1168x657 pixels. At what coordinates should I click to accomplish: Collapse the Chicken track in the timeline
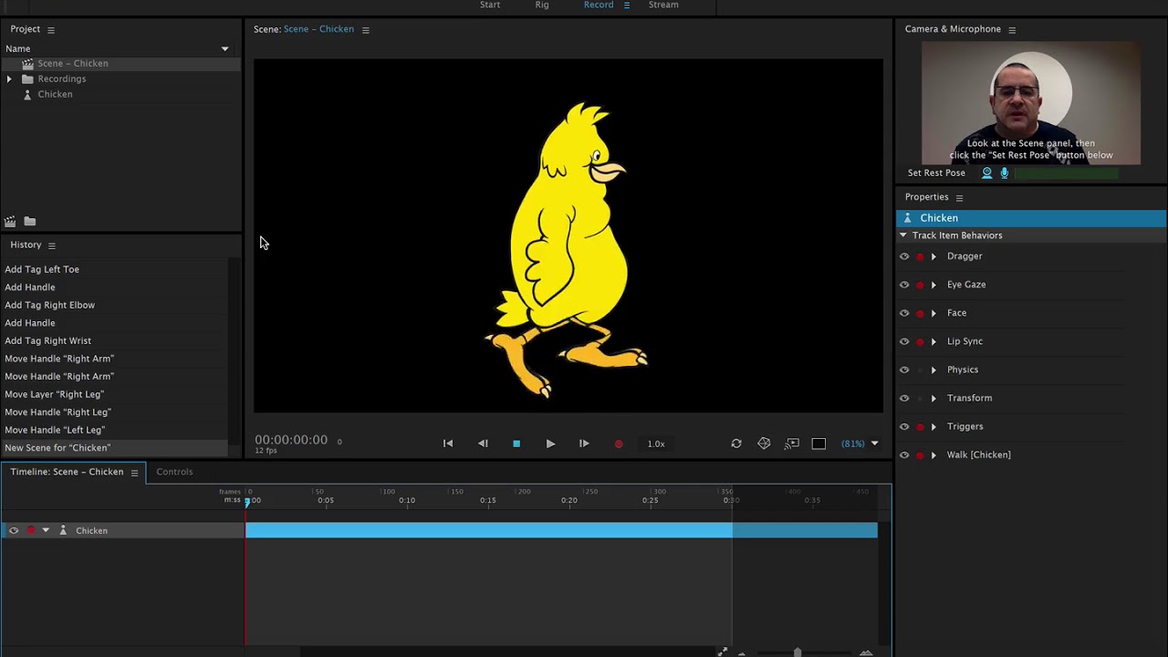coord(46,530)
